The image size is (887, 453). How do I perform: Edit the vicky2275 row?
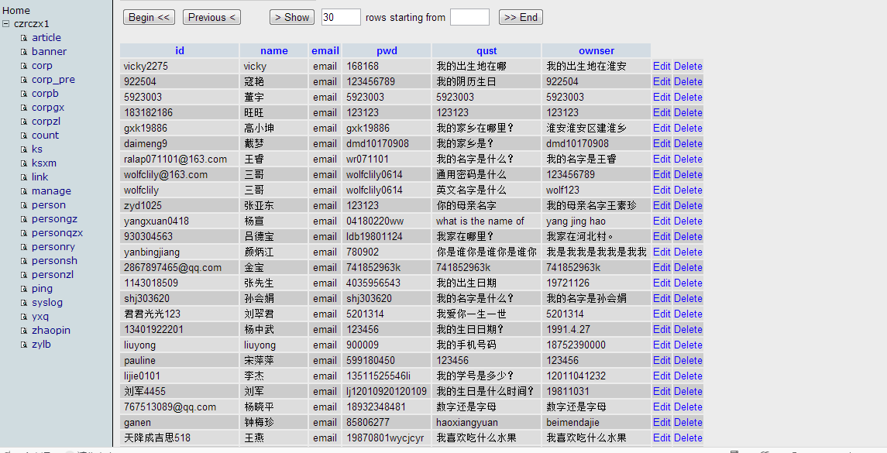click(x=662, y=66)
